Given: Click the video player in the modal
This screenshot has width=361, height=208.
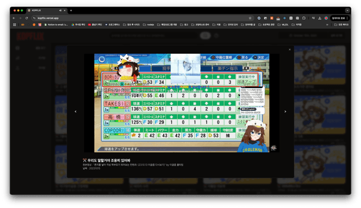Looking at the screenshot, I should click(182, 103).
